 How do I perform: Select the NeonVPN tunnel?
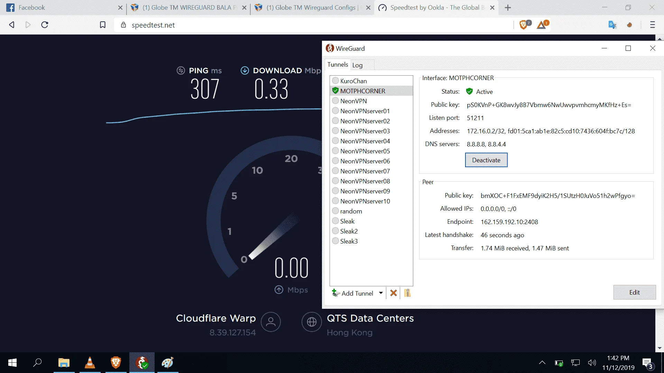point(371,101)
